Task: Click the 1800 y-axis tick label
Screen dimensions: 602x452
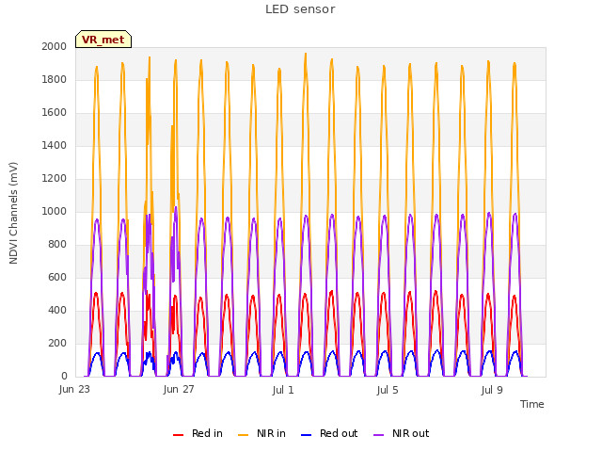Action: (55, 79)
